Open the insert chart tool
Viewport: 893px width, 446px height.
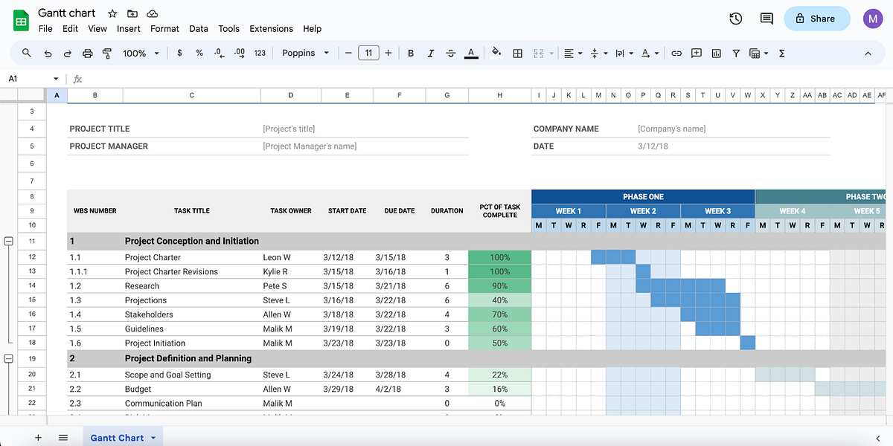(715, 53)
